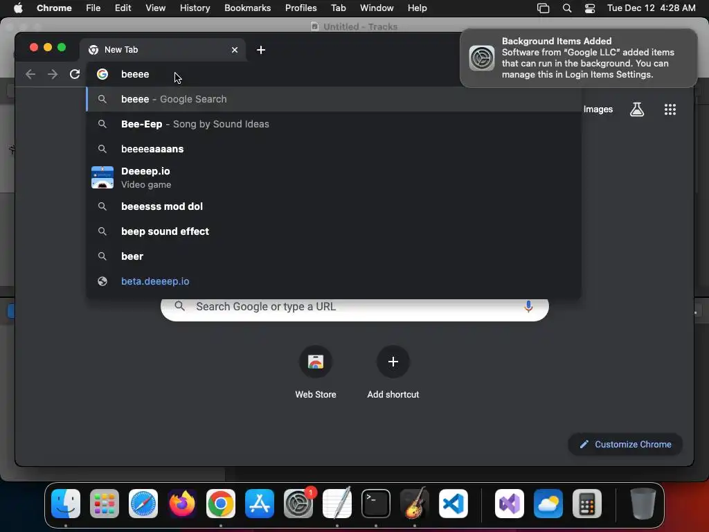Open the Chrome menu in the menu bar
709x532 pixels.
click(x=54, y=8)
